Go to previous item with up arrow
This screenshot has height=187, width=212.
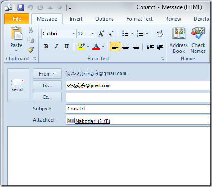tap(50, 8)
